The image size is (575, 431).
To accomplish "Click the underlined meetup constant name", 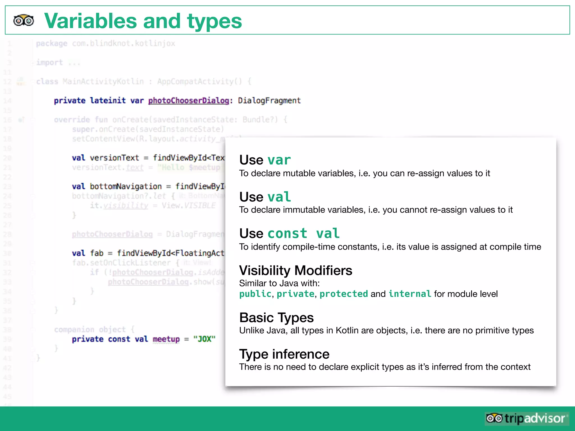I will 166,339.
